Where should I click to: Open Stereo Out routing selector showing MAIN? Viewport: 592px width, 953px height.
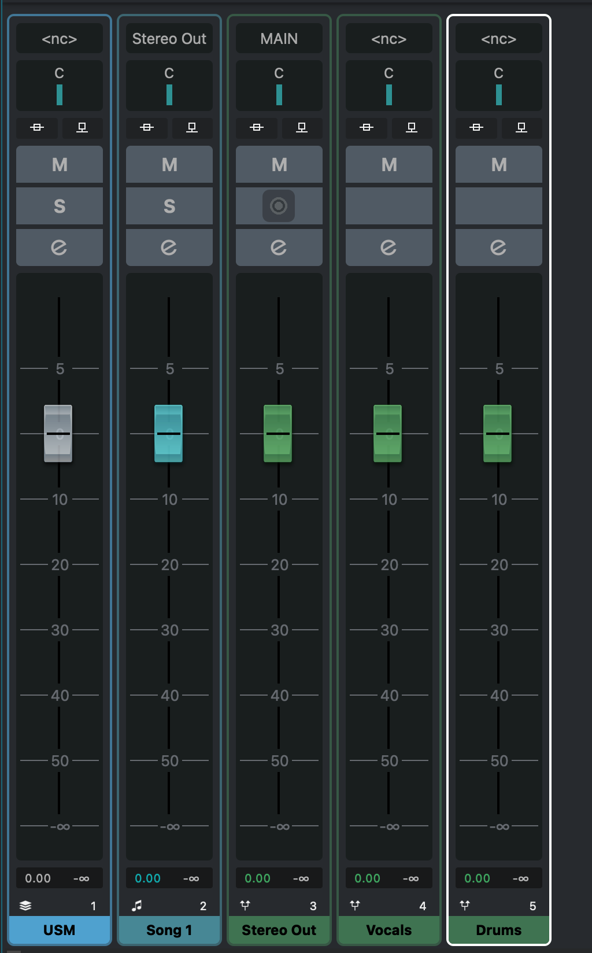pyautogui.click(x=279, y=39)
